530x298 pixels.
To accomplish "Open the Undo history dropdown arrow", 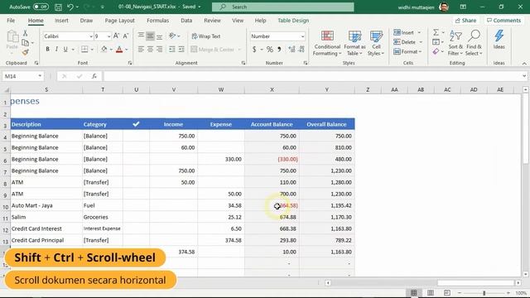I will pyautogui.click(x=77, y=7).
